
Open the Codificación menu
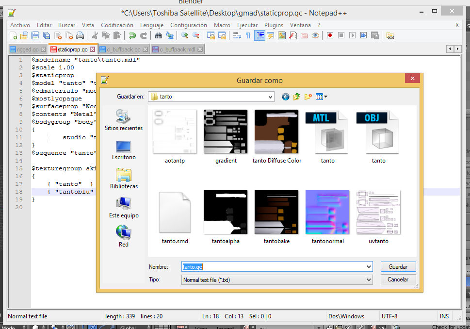click(x=117, y=25)
